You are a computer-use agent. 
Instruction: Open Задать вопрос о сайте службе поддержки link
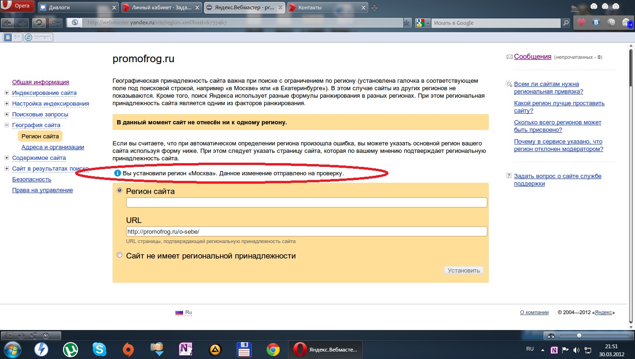557,180
